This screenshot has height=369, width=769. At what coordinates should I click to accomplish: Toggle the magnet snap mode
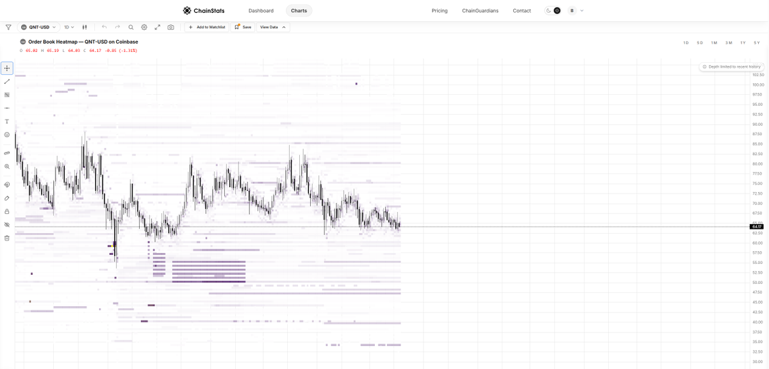(x=7, y=184)
